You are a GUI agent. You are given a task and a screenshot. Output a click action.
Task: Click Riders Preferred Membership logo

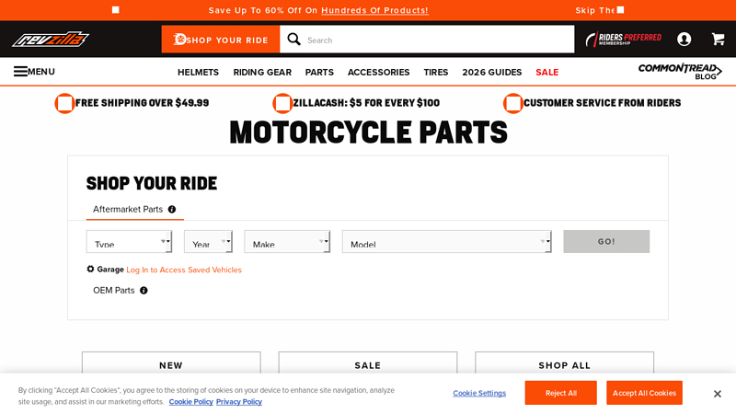coord(624,39)
